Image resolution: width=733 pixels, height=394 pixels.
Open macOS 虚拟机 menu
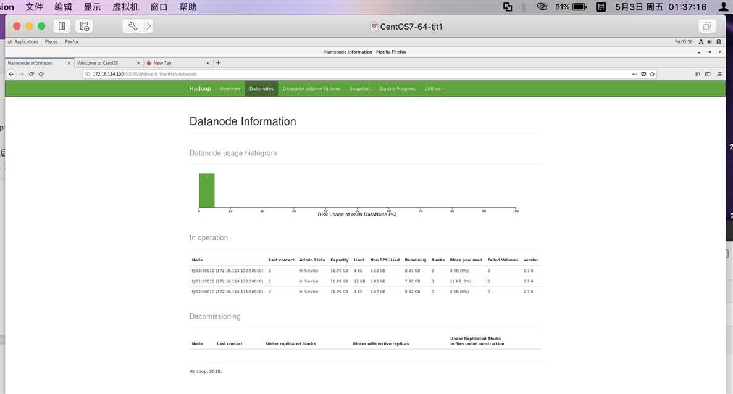[125, 7]
